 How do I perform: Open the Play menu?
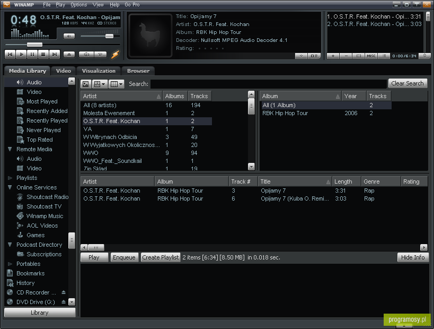click(x=60, y=5)
